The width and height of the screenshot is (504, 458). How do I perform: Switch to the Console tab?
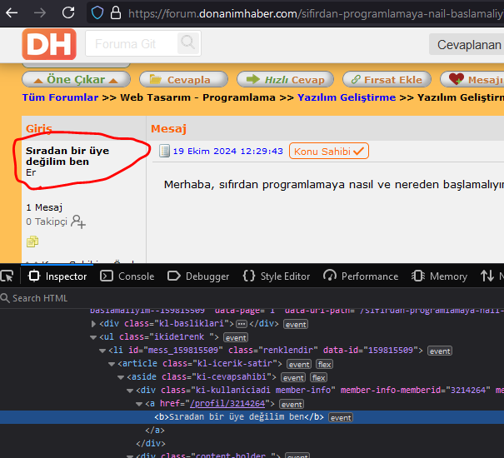[x=127, y=276]
